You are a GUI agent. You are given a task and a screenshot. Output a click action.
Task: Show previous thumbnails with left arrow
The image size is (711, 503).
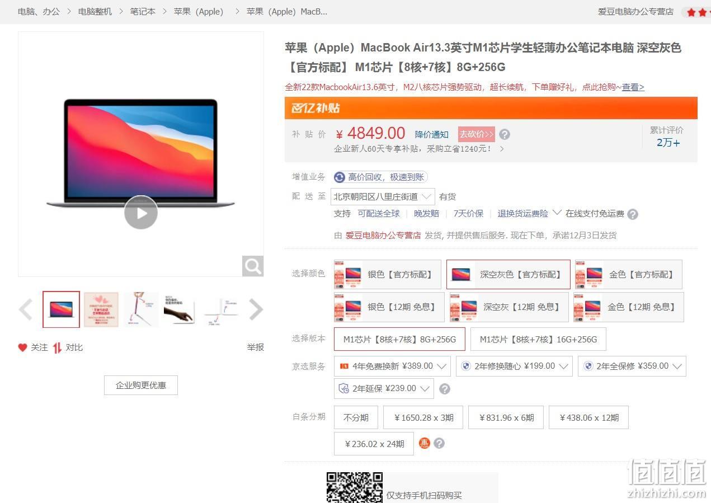[26, 309]
